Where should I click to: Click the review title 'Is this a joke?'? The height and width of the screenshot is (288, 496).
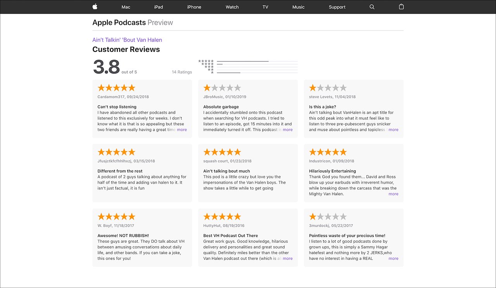coord(322,107)
